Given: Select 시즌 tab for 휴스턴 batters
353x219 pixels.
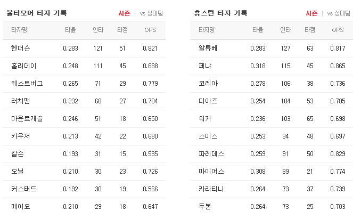Looking at the screenshot, I should (x=311, y=13).
